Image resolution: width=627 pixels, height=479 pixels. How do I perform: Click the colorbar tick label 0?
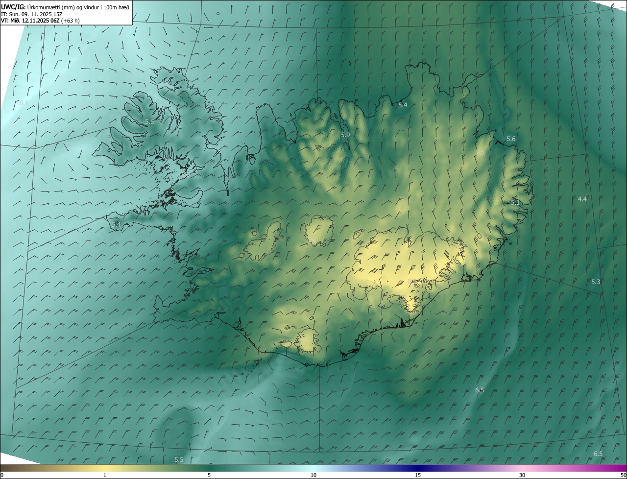[x=2, y=475]
